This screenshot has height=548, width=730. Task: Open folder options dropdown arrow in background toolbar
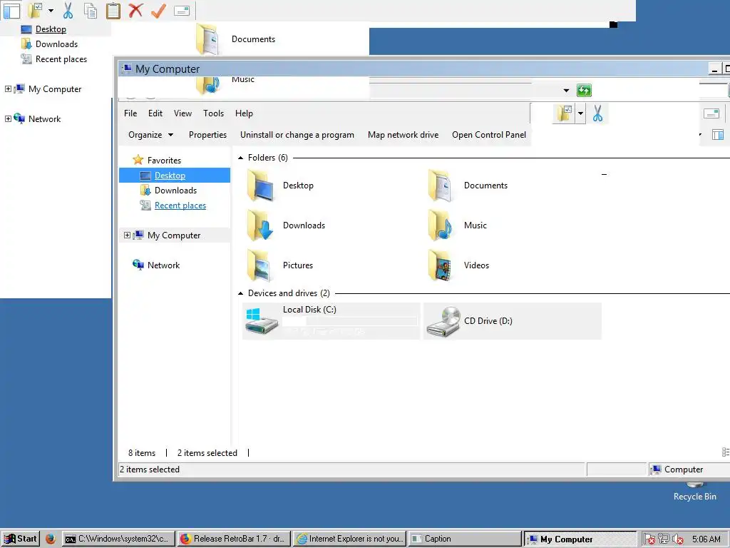coord(51,10)
